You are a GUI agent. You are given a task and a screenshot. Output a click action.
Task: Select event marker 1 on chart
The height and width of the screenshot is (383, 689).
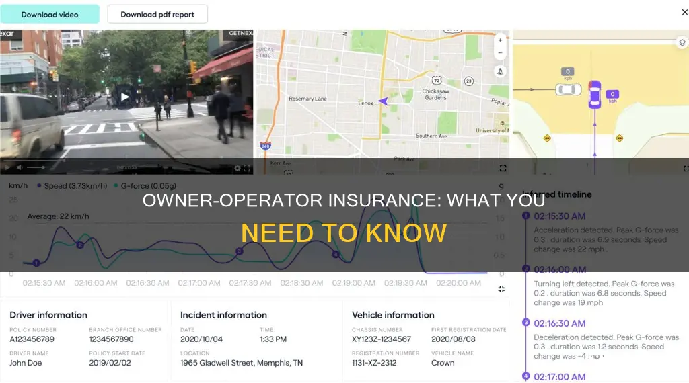pos(36,263)
